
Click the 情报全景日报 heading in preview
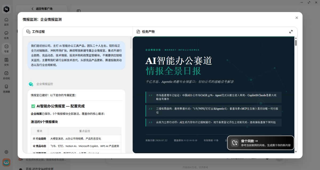(x=173, y=71)
